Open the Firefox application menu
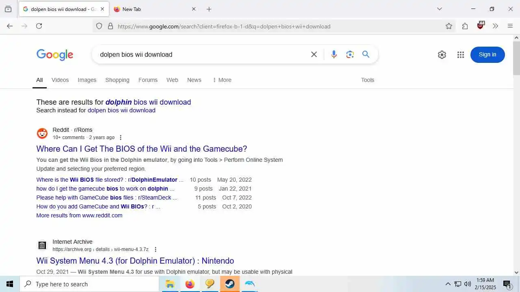 tap(510, 26)
